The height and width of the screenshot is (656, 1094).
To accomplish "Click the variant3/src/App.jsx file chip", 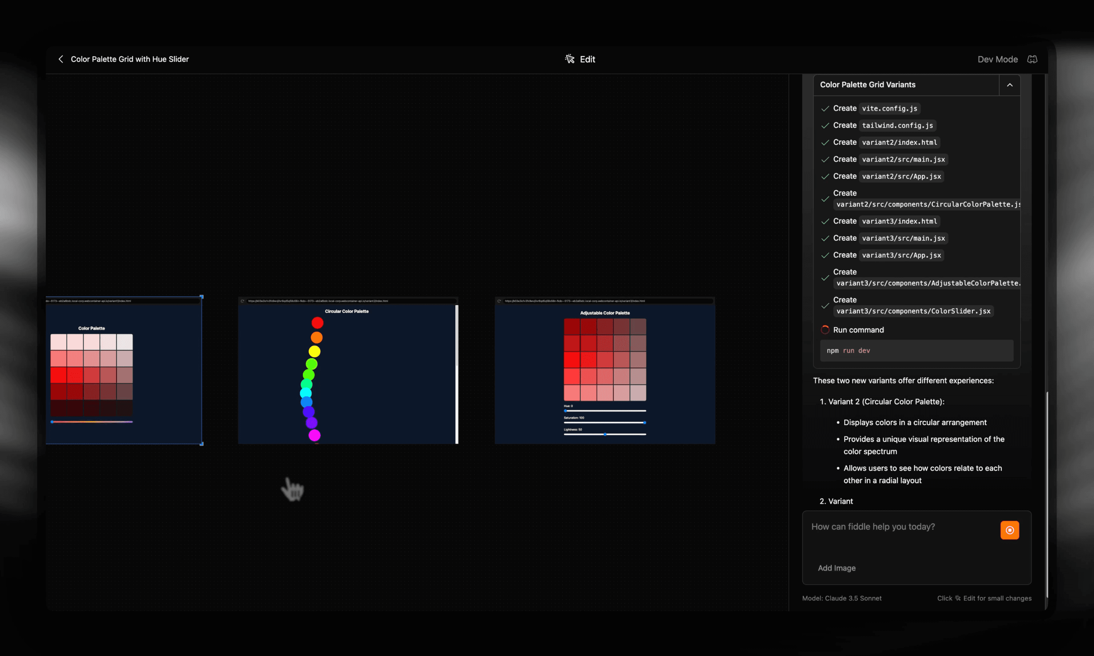I will click(x=901, y=255).
